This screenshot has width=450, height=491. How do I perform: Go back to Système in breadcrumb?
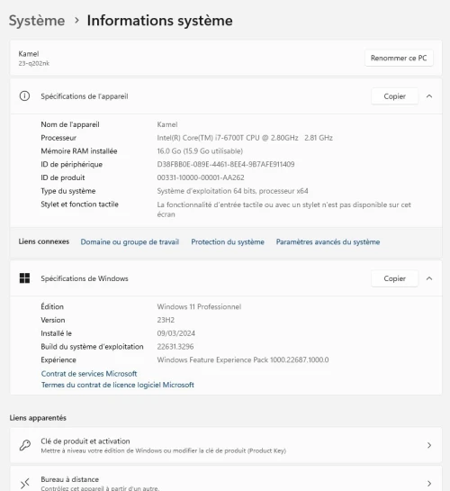(x=37, y=21)
